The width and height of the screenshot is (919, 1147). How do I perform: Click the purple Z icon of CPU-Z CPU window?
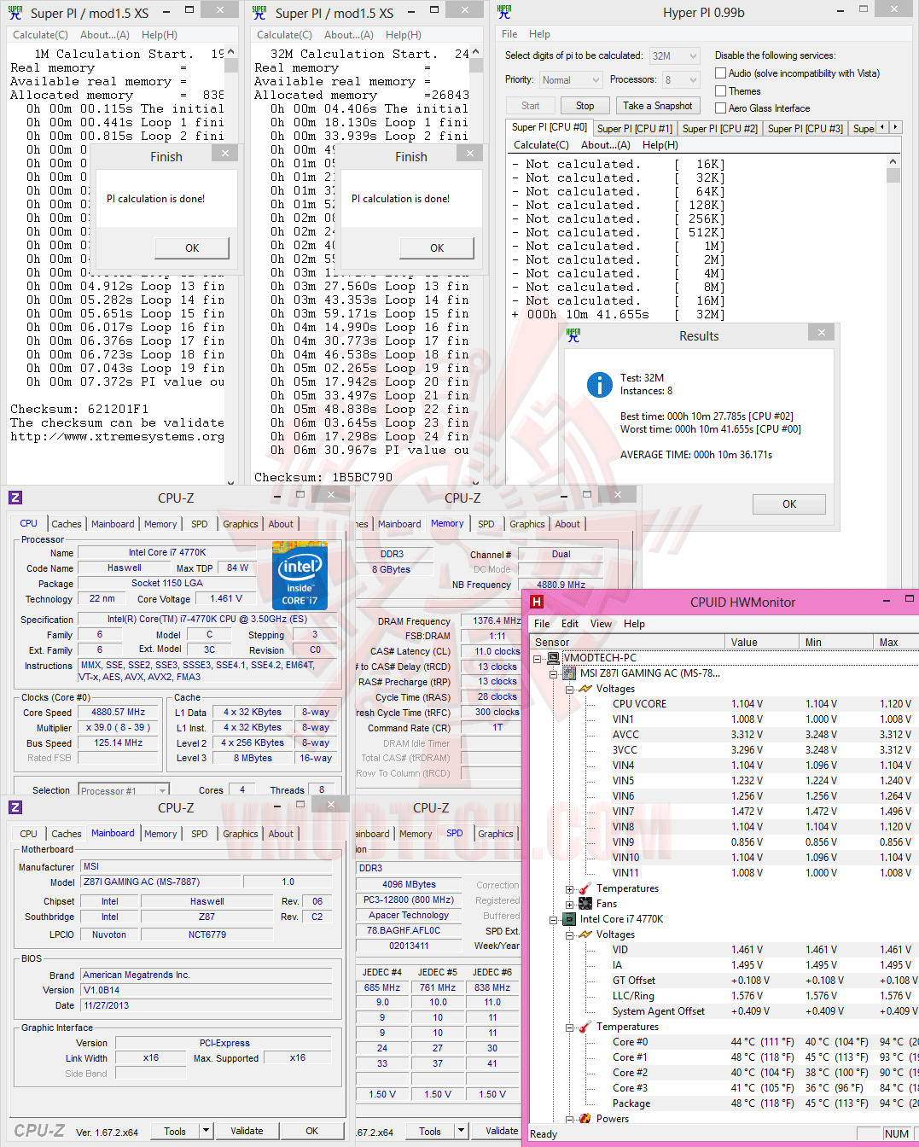point(15,498)
